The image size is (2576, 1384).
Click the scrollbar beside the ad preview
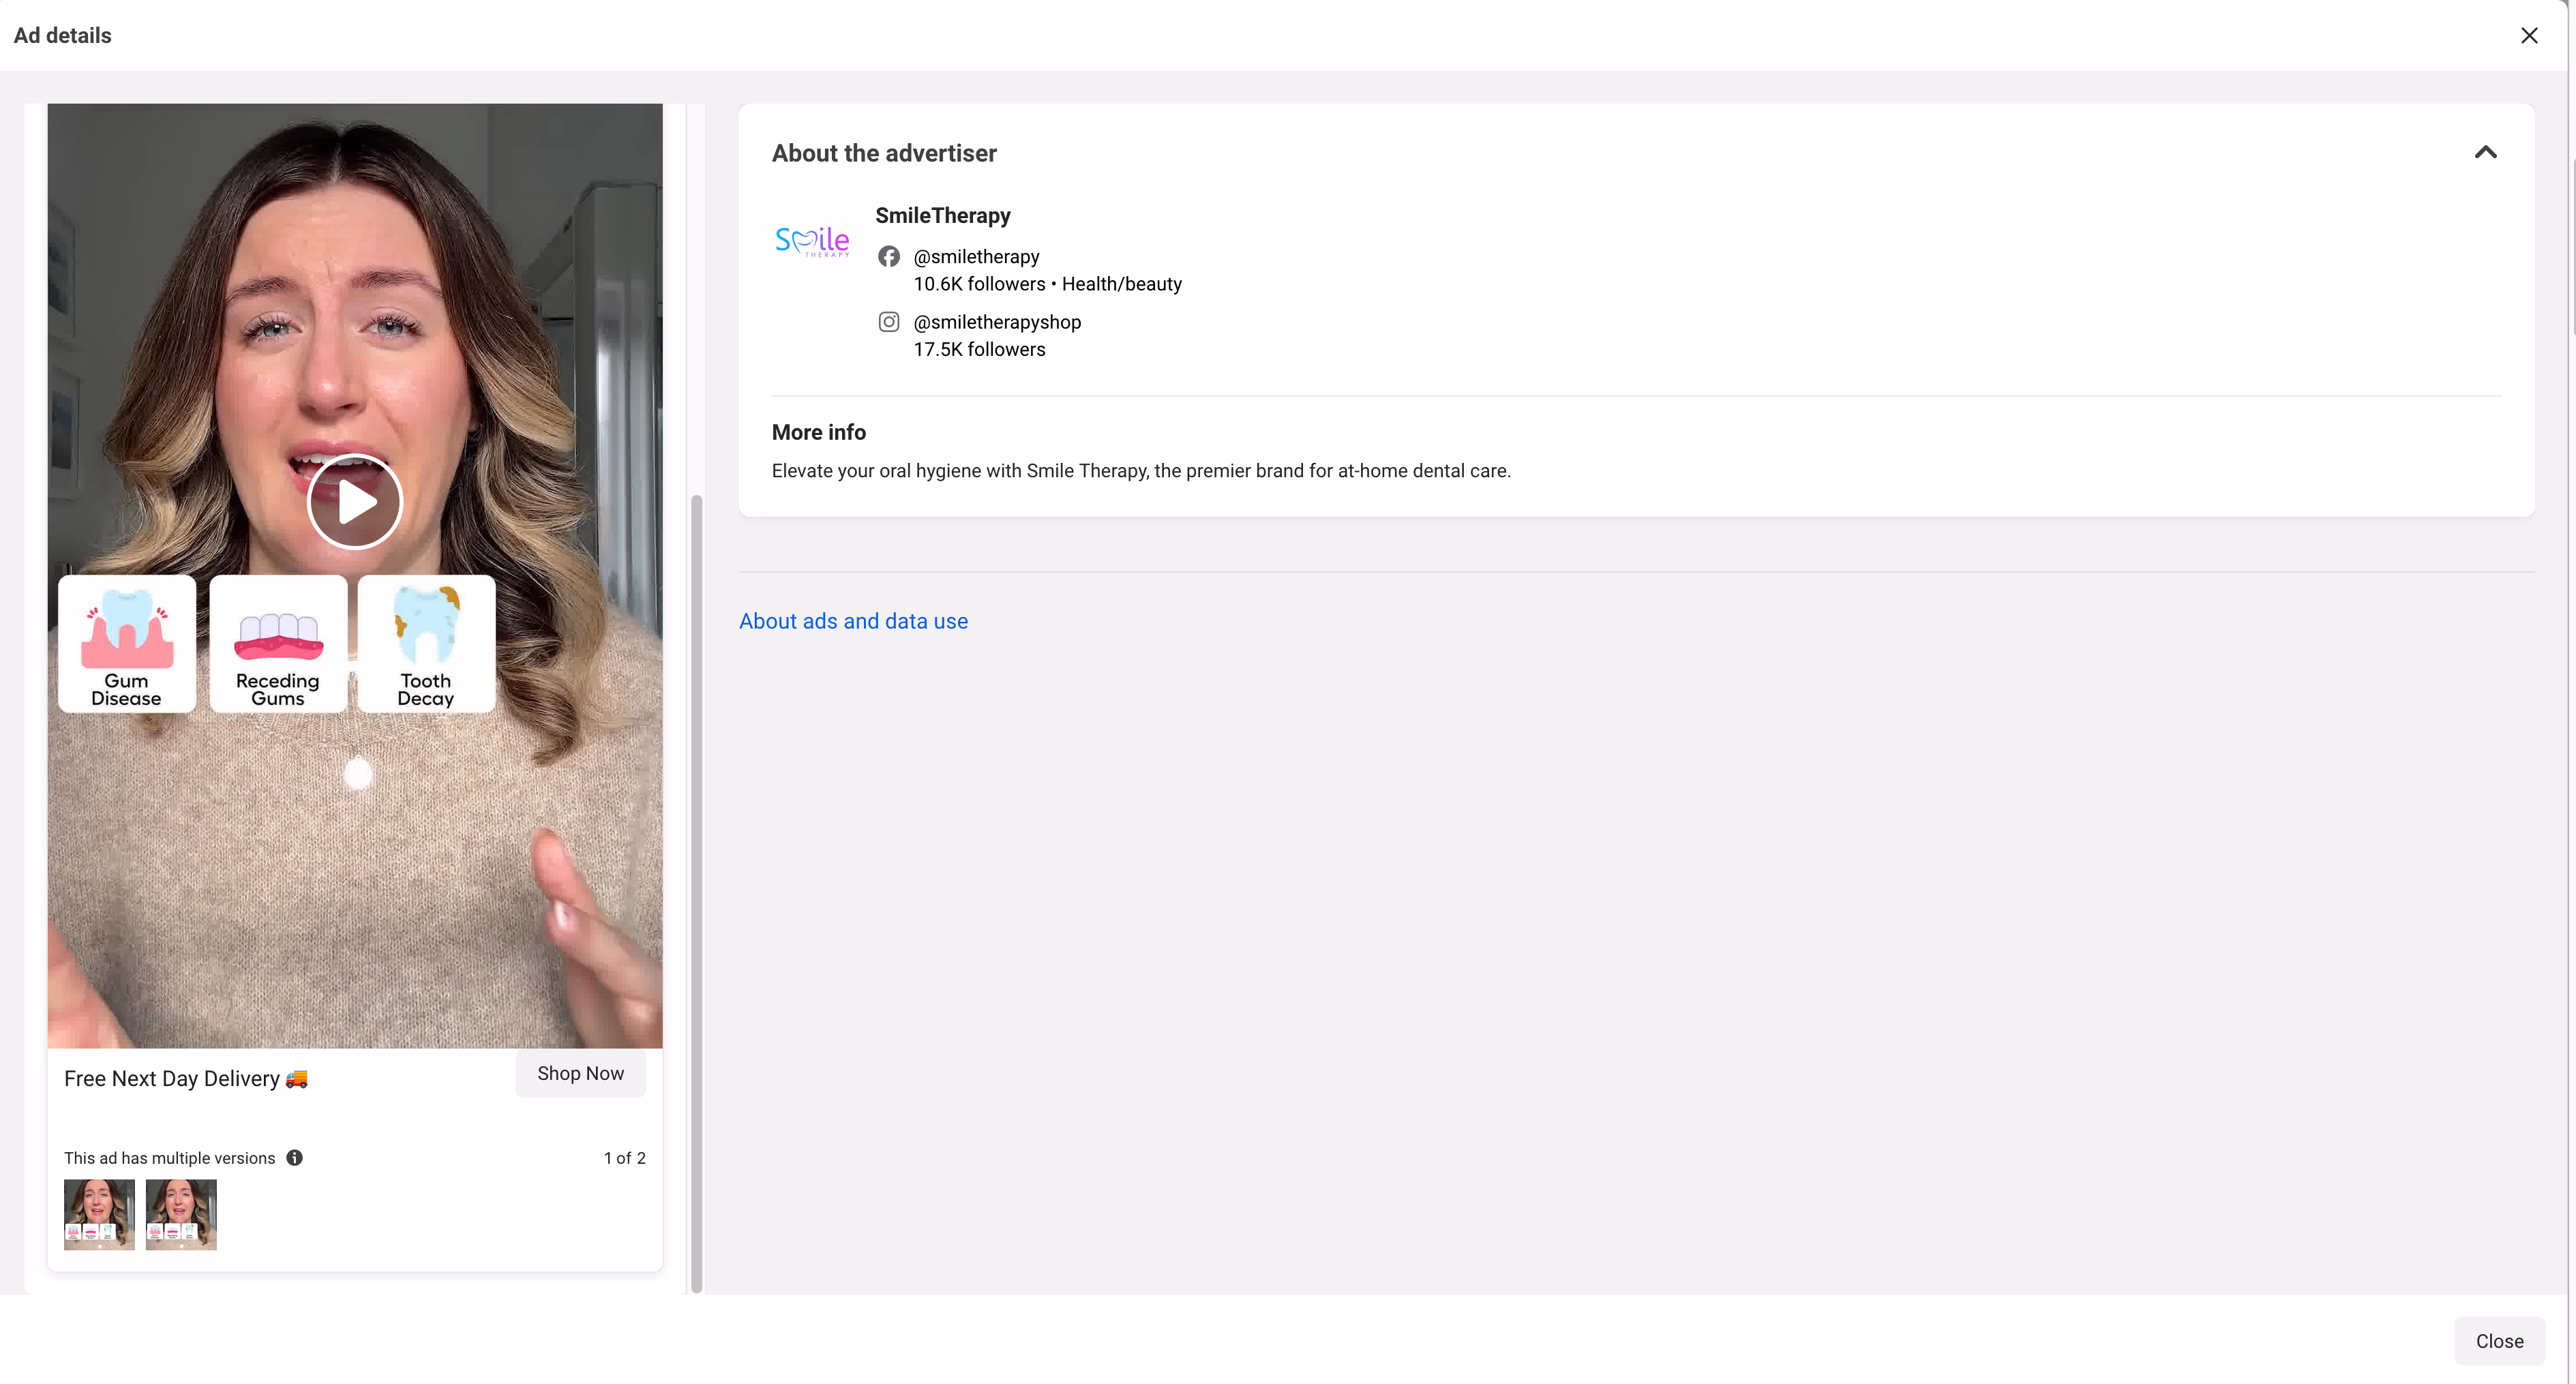tap(696, 890)
